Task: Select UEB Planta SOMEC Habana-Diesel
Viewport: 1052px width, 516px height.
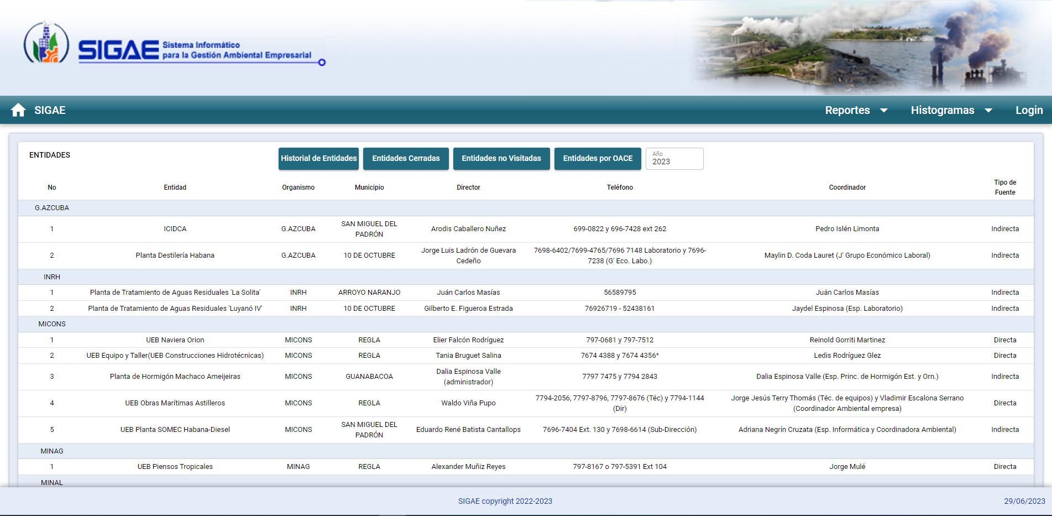Action: pyautogui.click(x=175, y=430)
